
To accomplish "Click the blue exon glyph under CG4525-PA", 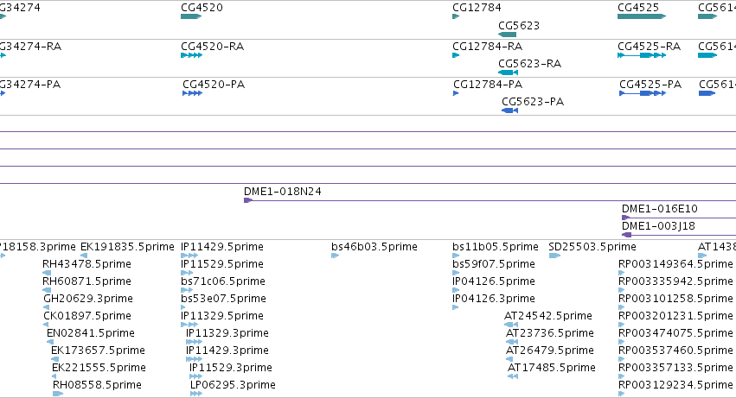I will tap(643, 93).
